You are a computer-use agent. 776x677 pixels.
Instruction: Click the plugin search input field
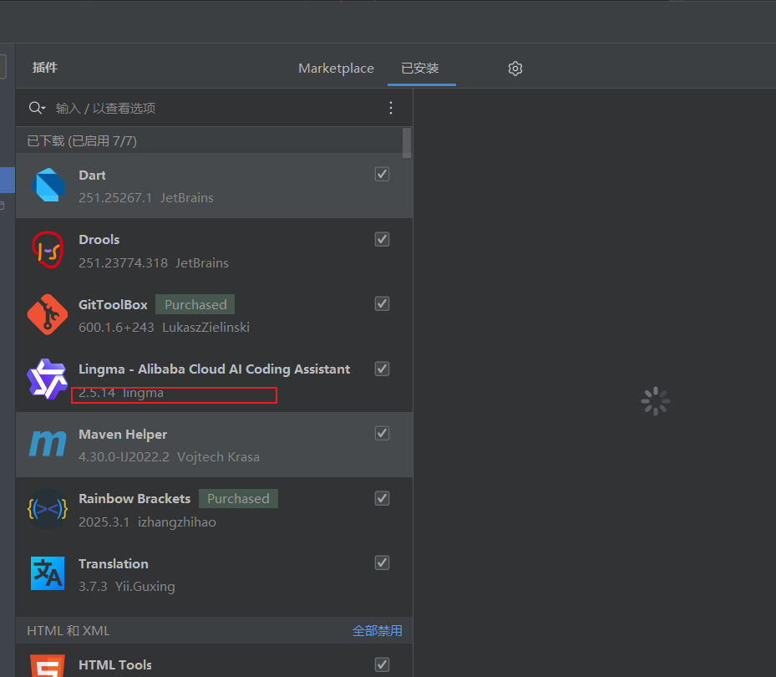point(216,108)
